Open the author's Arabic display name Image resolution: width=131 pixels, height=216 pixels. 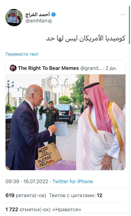point(37,14)
